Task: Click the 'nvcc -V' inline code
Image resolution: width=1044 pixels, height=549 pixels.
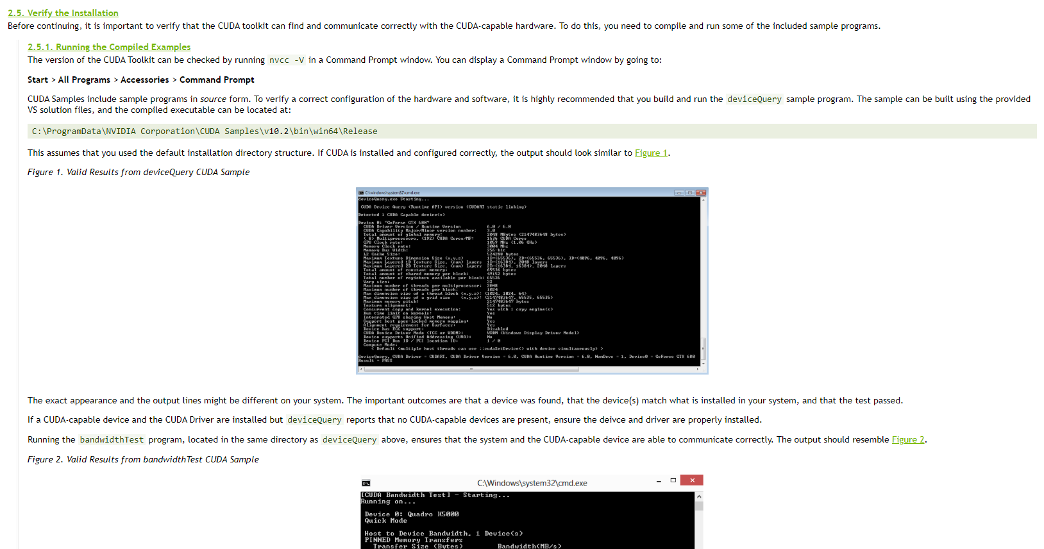Action: pos(287,60)
